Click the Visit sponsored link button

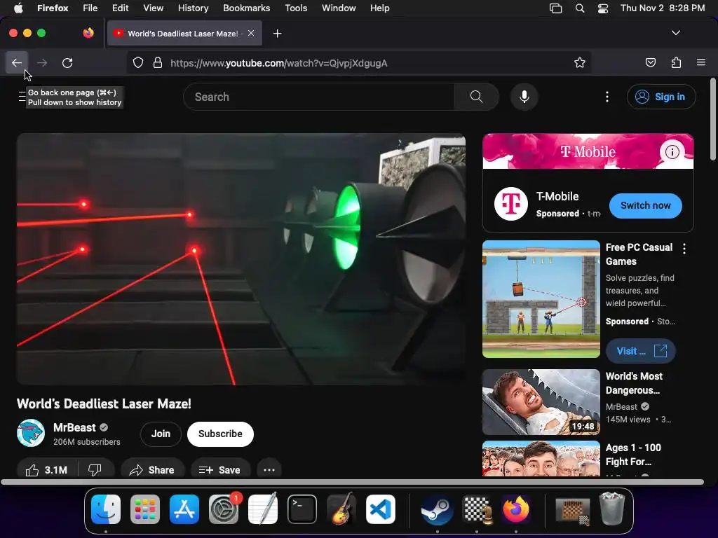point(641,351)
